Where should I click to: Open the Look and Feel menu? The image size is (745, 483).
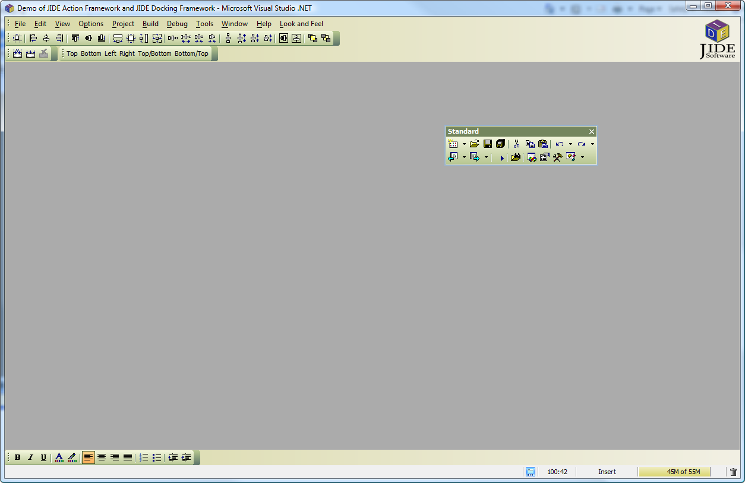301,24
